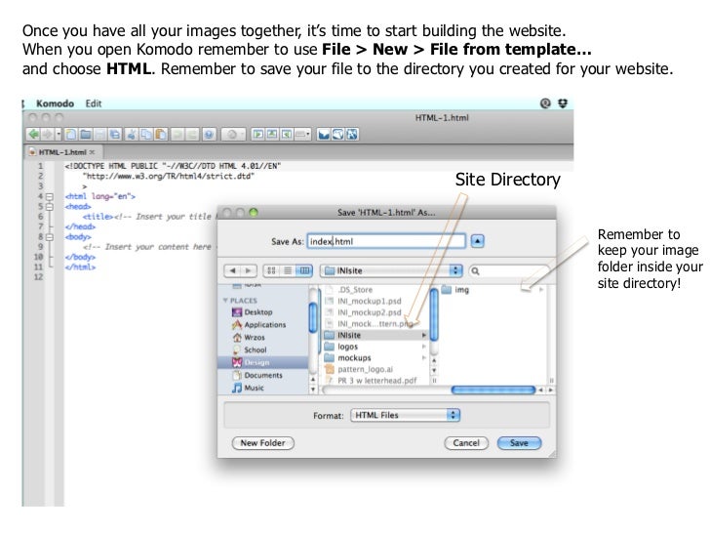Click the green Back arrow in Komodo toolbar
Image resolution: width=710 pixels, height=533 pixels.
coord(33,134)
